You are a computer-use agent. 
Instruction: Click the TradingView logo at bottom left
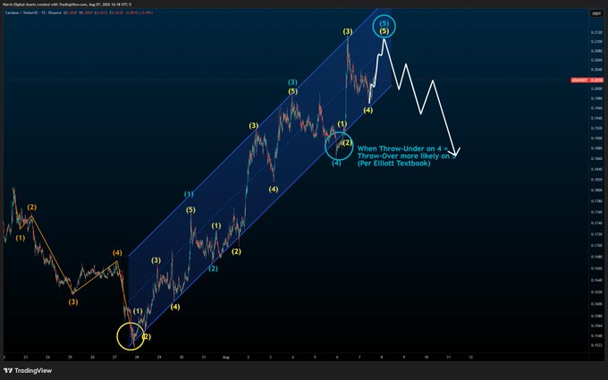(x=28, y=371)
